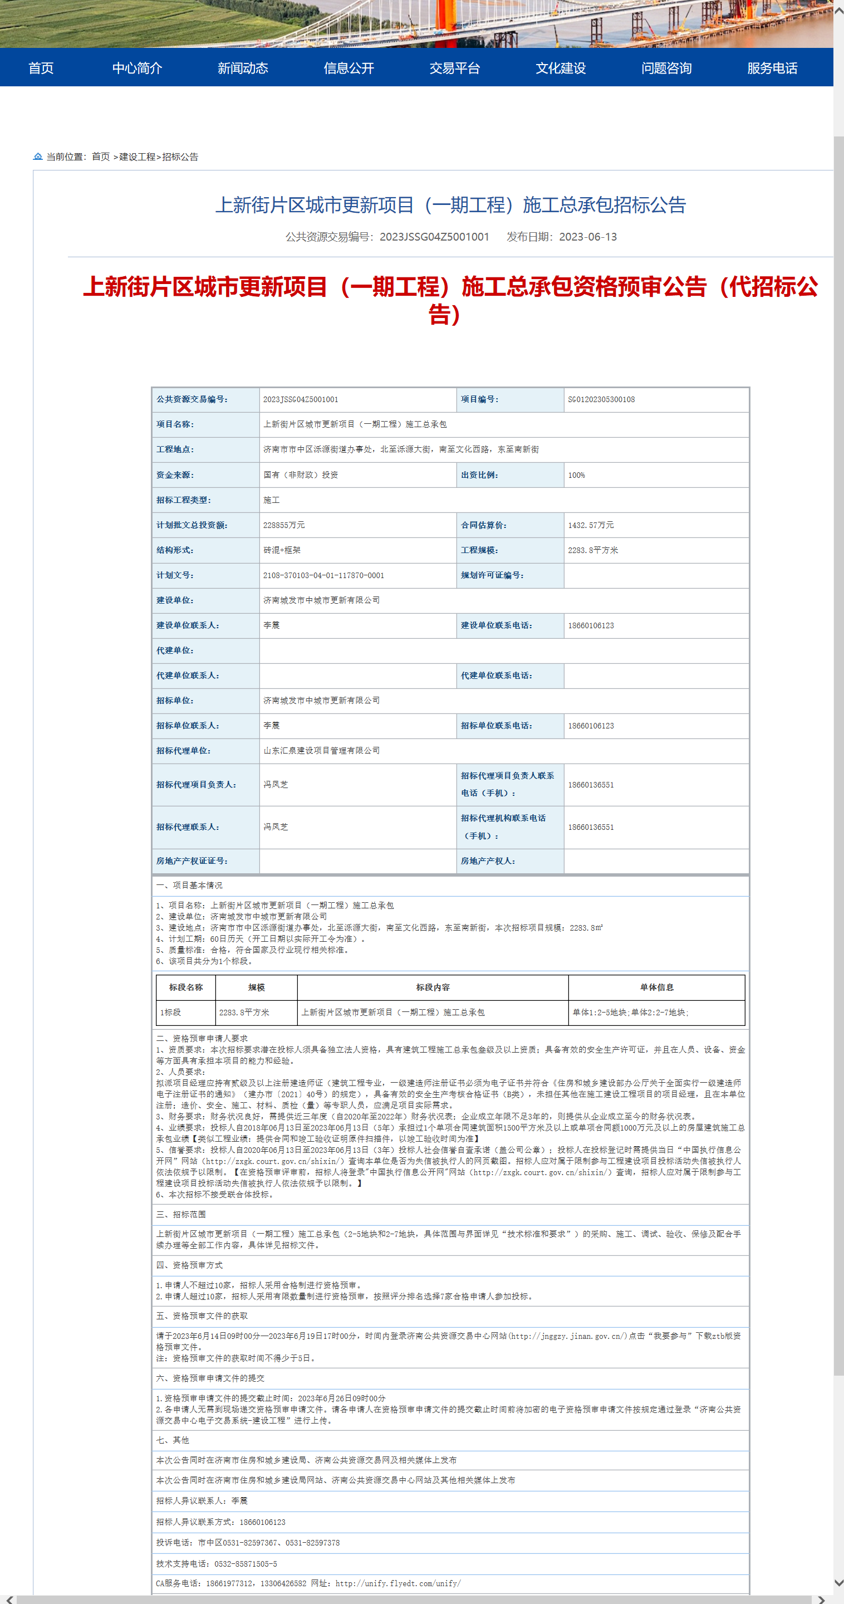This screenshot has width=844, height=1604.
Task: Click the 招标公告 breadcrumb link
Action: tap(180, 157)
